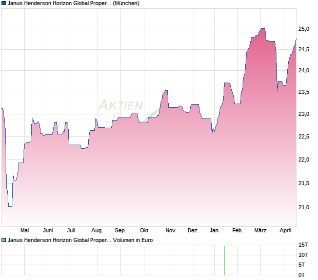The width and height of the screenshot is (318, 280).
Task: Click the 24,5 price axis label
Action: pyautogui.click(x=304, y=49)
